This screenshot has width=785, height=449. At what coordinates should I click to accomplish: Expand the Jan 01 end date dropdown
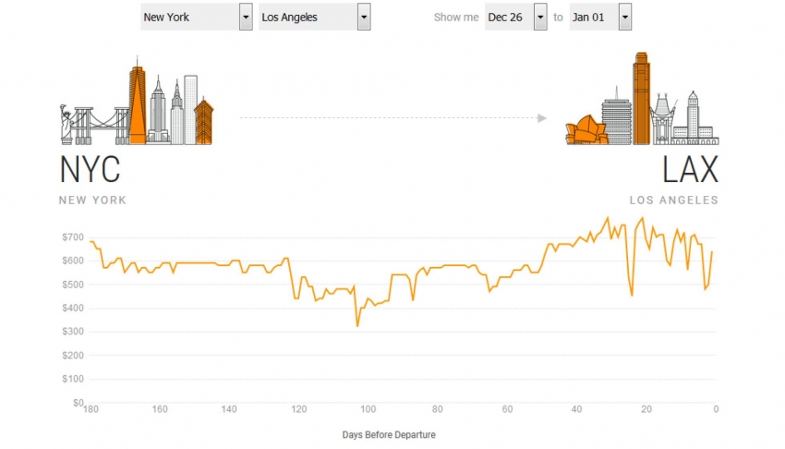600,17
